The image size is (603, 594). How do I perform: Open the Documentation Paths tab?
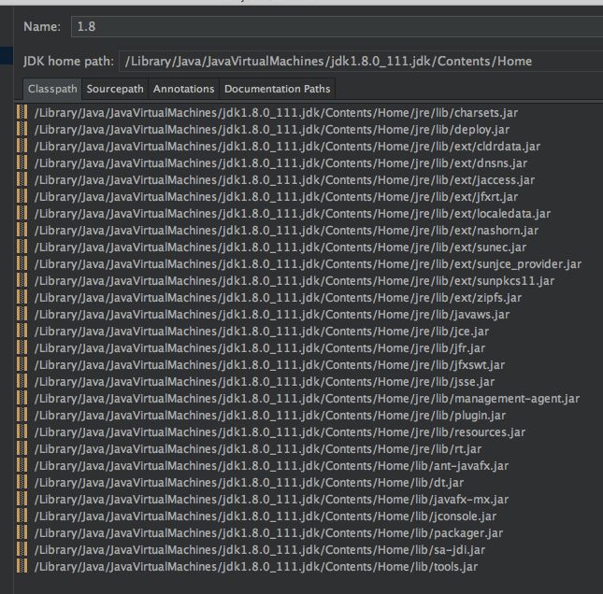click(278, 89)
